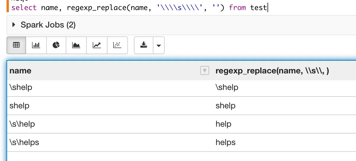This screenshot has height=161, width=356.
Task: Select the \s\helps cell in name column
Action: coord(24,142)
